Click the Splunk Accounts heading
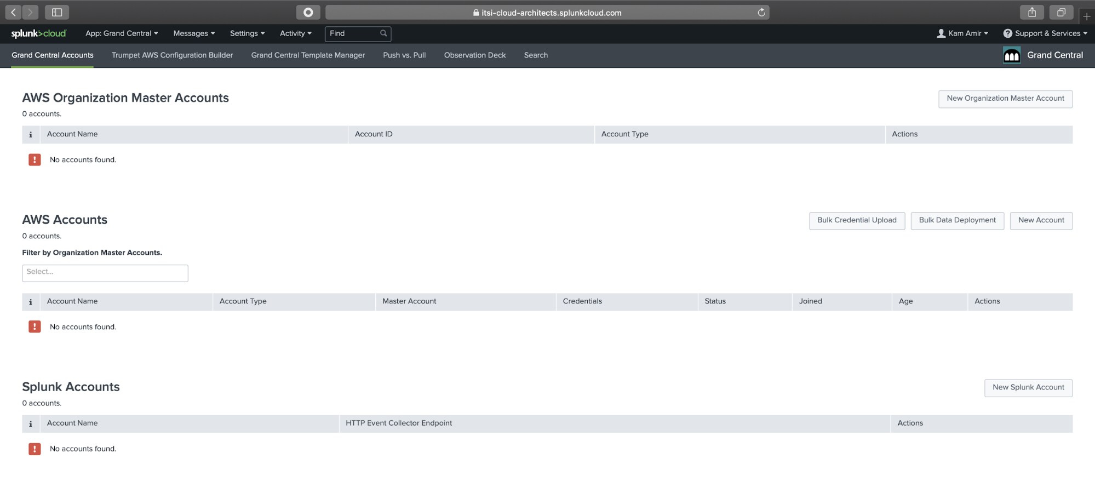1095x487 pixels. [x=71, y=387]
